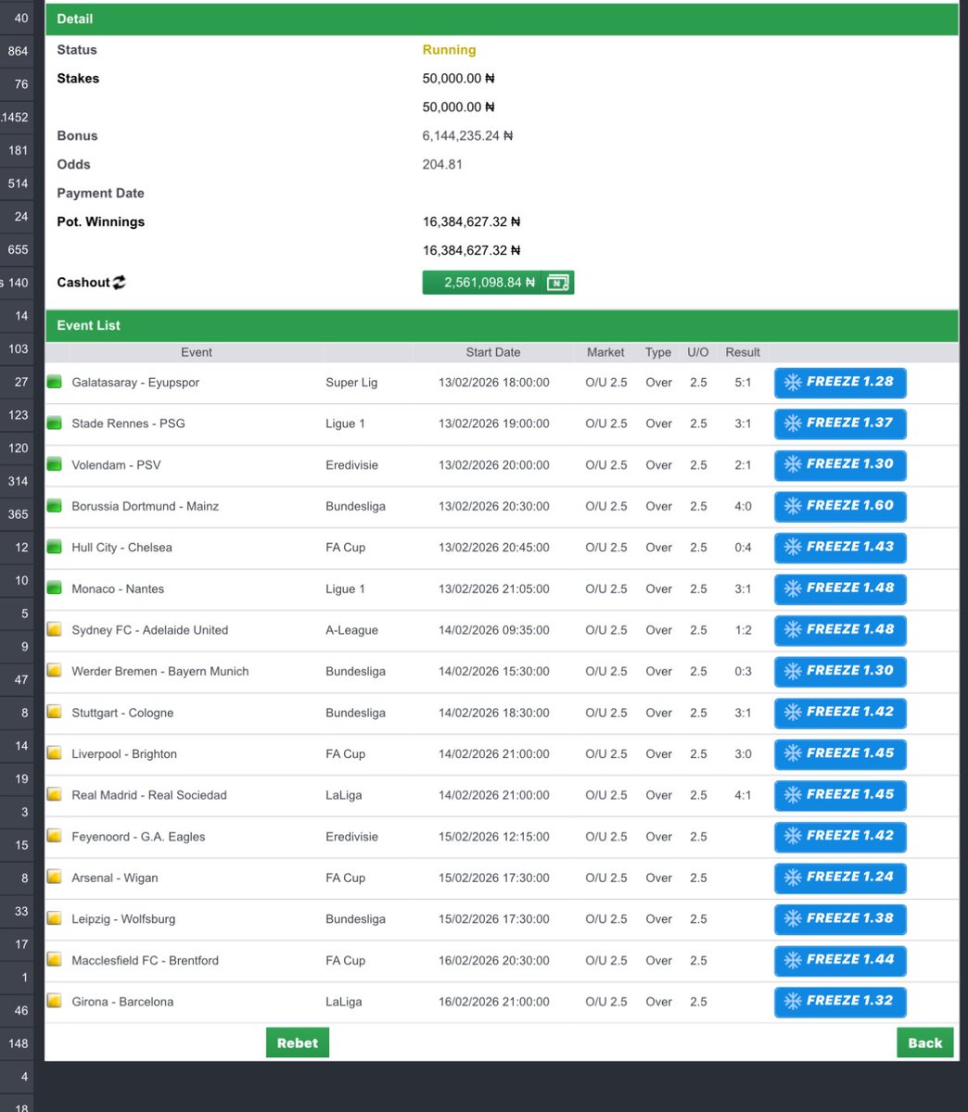Image resolution: width=968 pixels, height=1112 pixels.
Task: Select the Galatasaray - Eyupspor event name
Action: 135,382
